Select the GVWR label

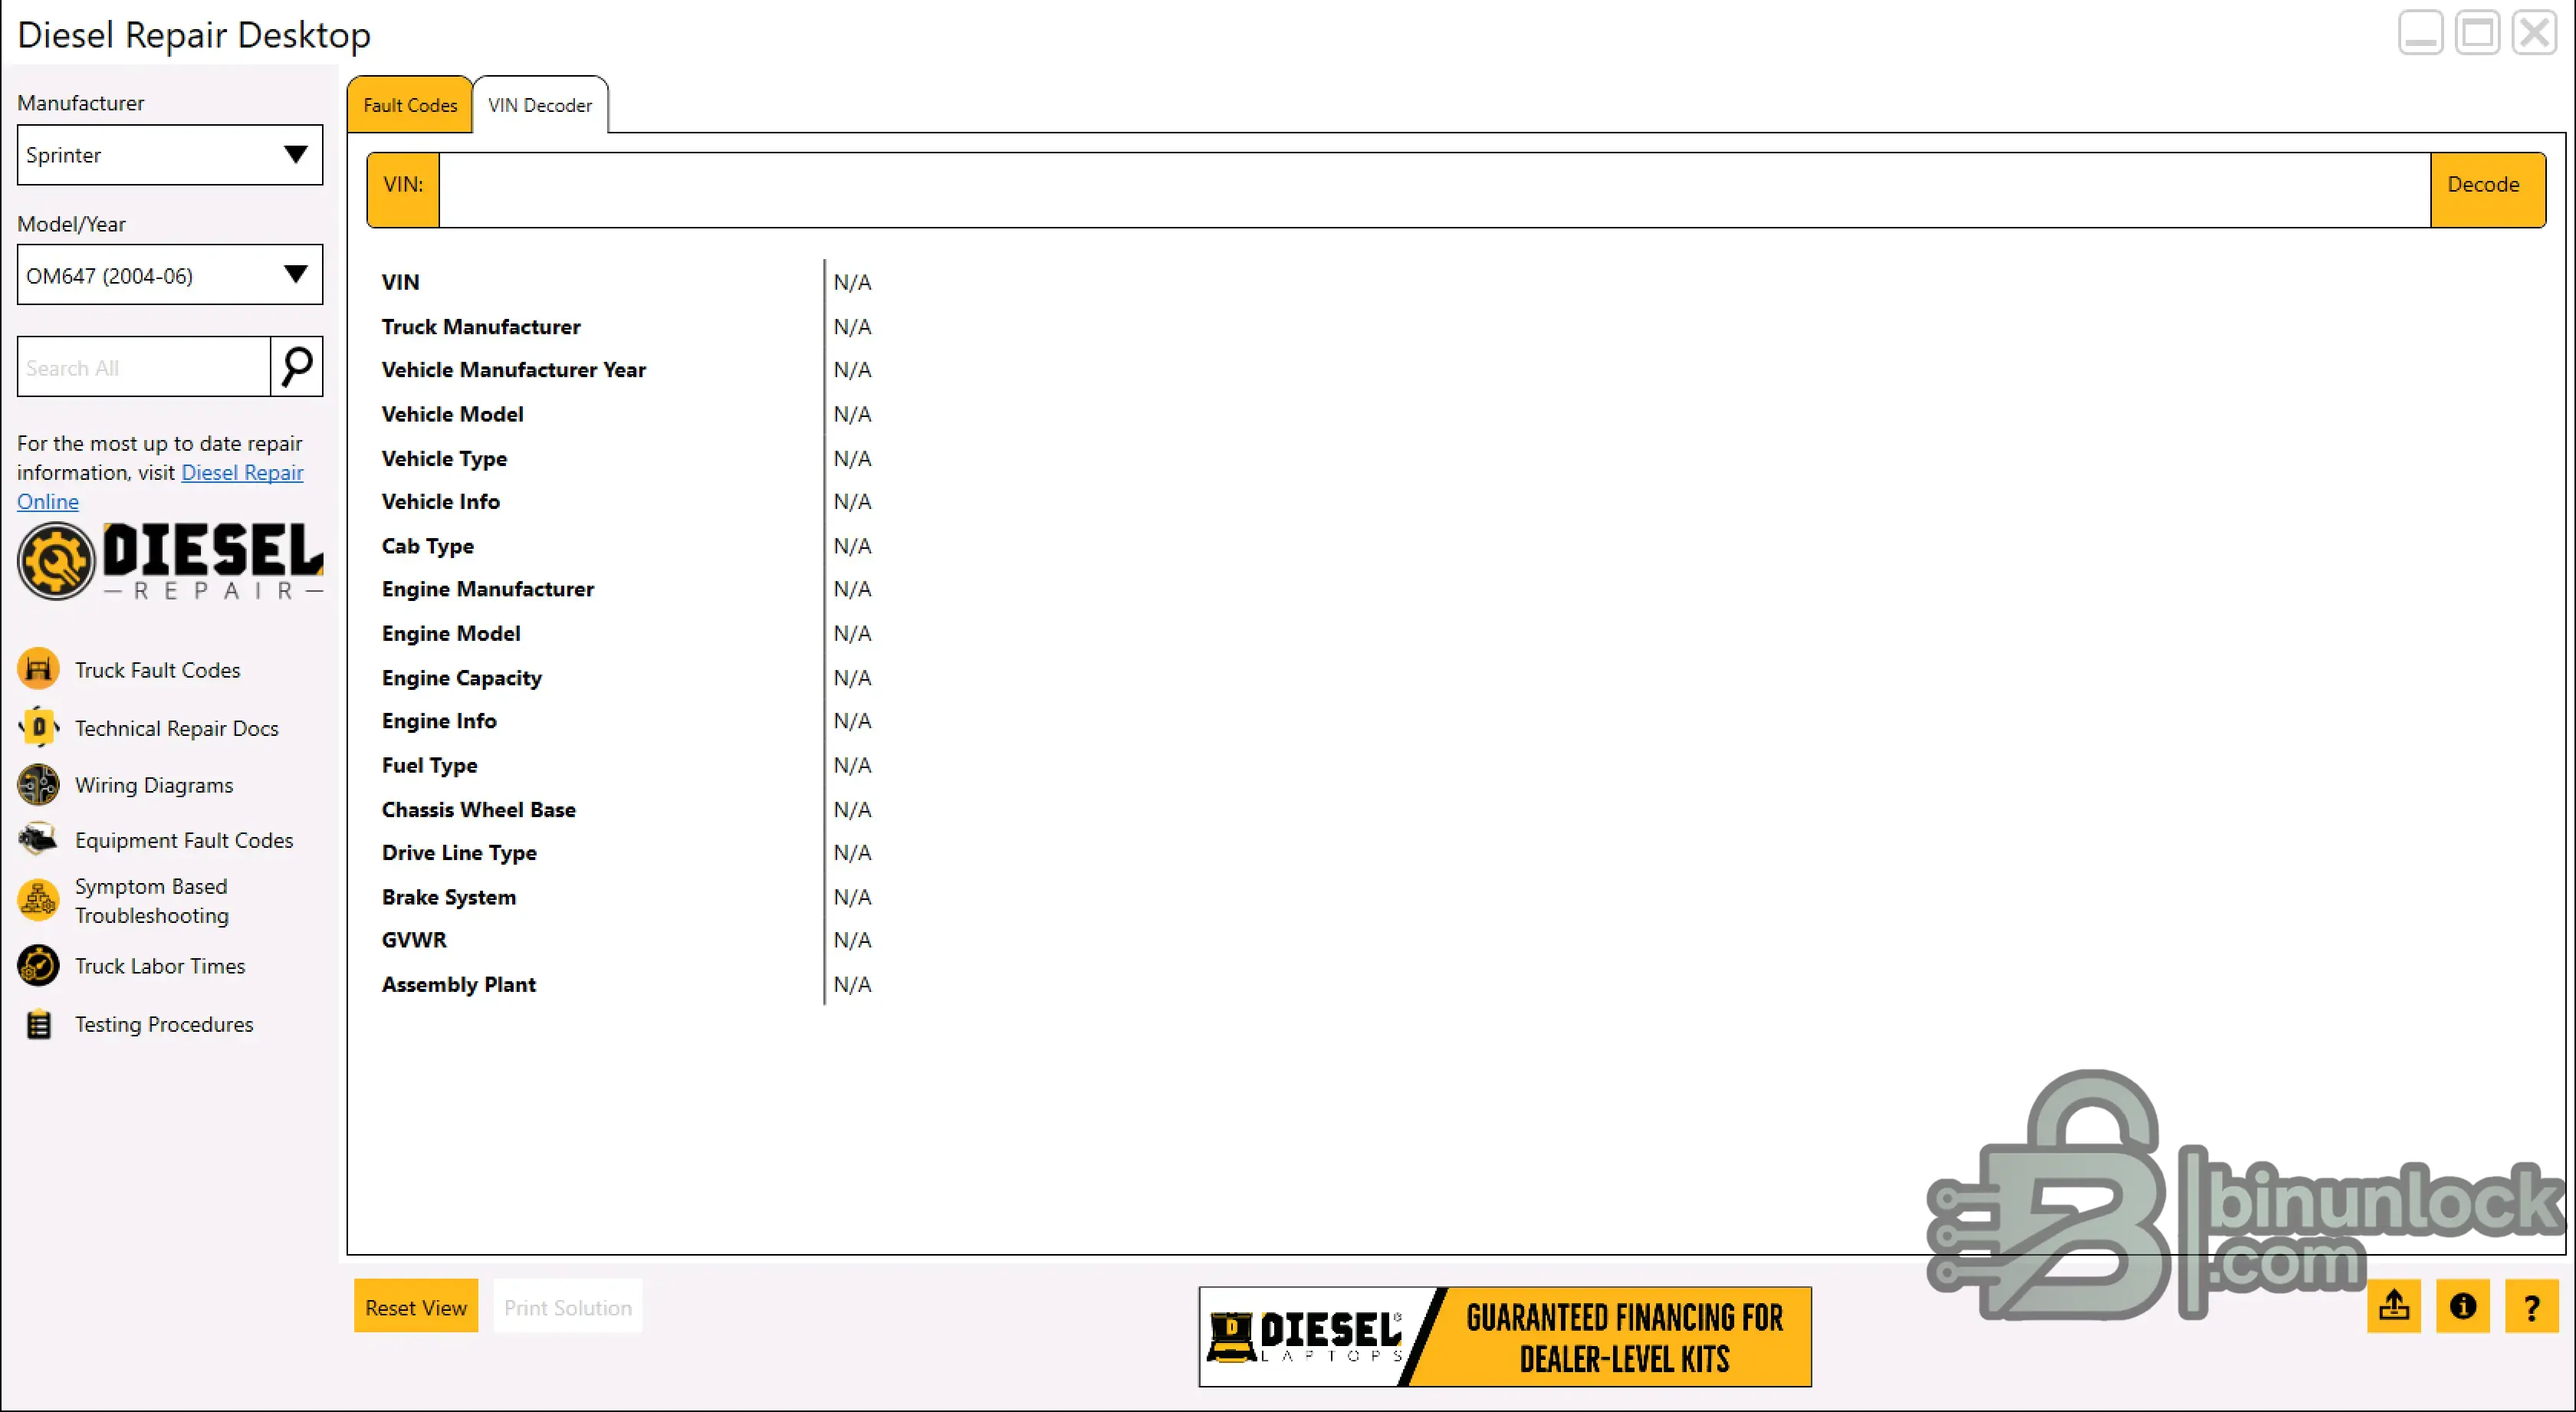pyautogui.click(x=414, y=940)
